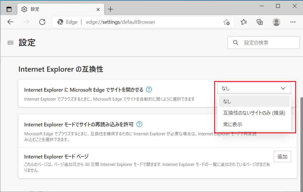Open the user profile avatar

pos(276,22)
